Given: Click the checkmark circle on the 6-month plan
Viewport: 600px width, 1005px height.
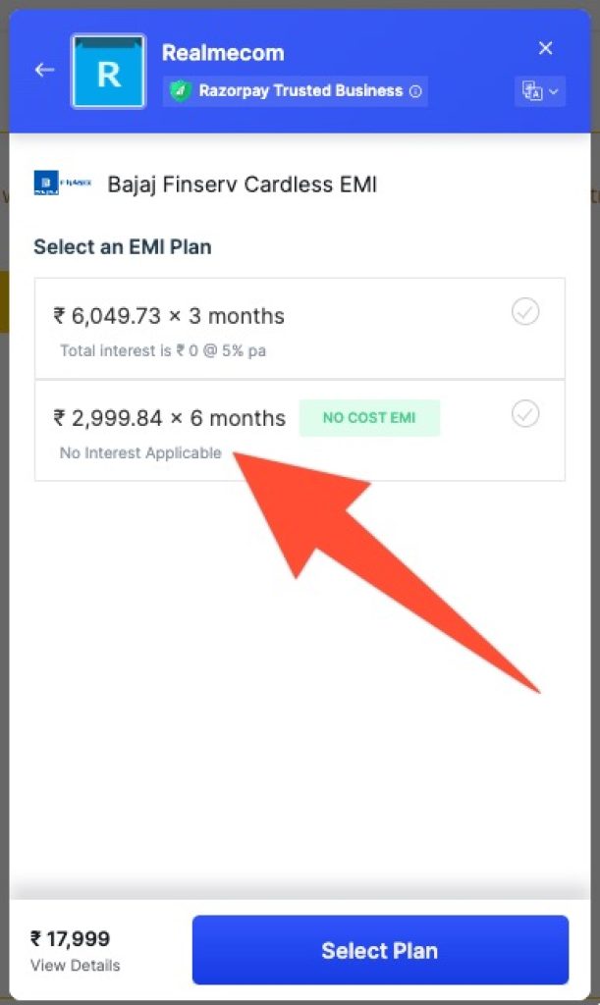Looking at the screenshot, I should [x=525, y=414].
